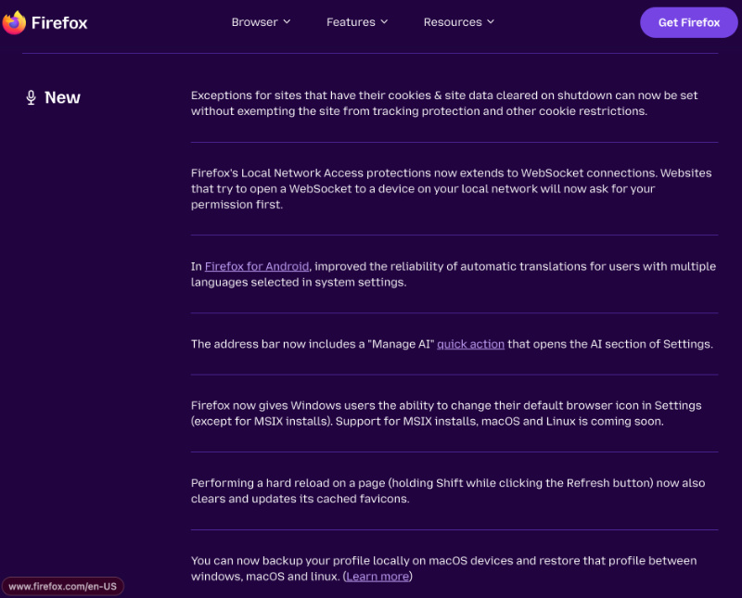The image size is (742, 598).
Task: Click the www.firefox.com/en-US status URL
Action: [x=62, y=586]
